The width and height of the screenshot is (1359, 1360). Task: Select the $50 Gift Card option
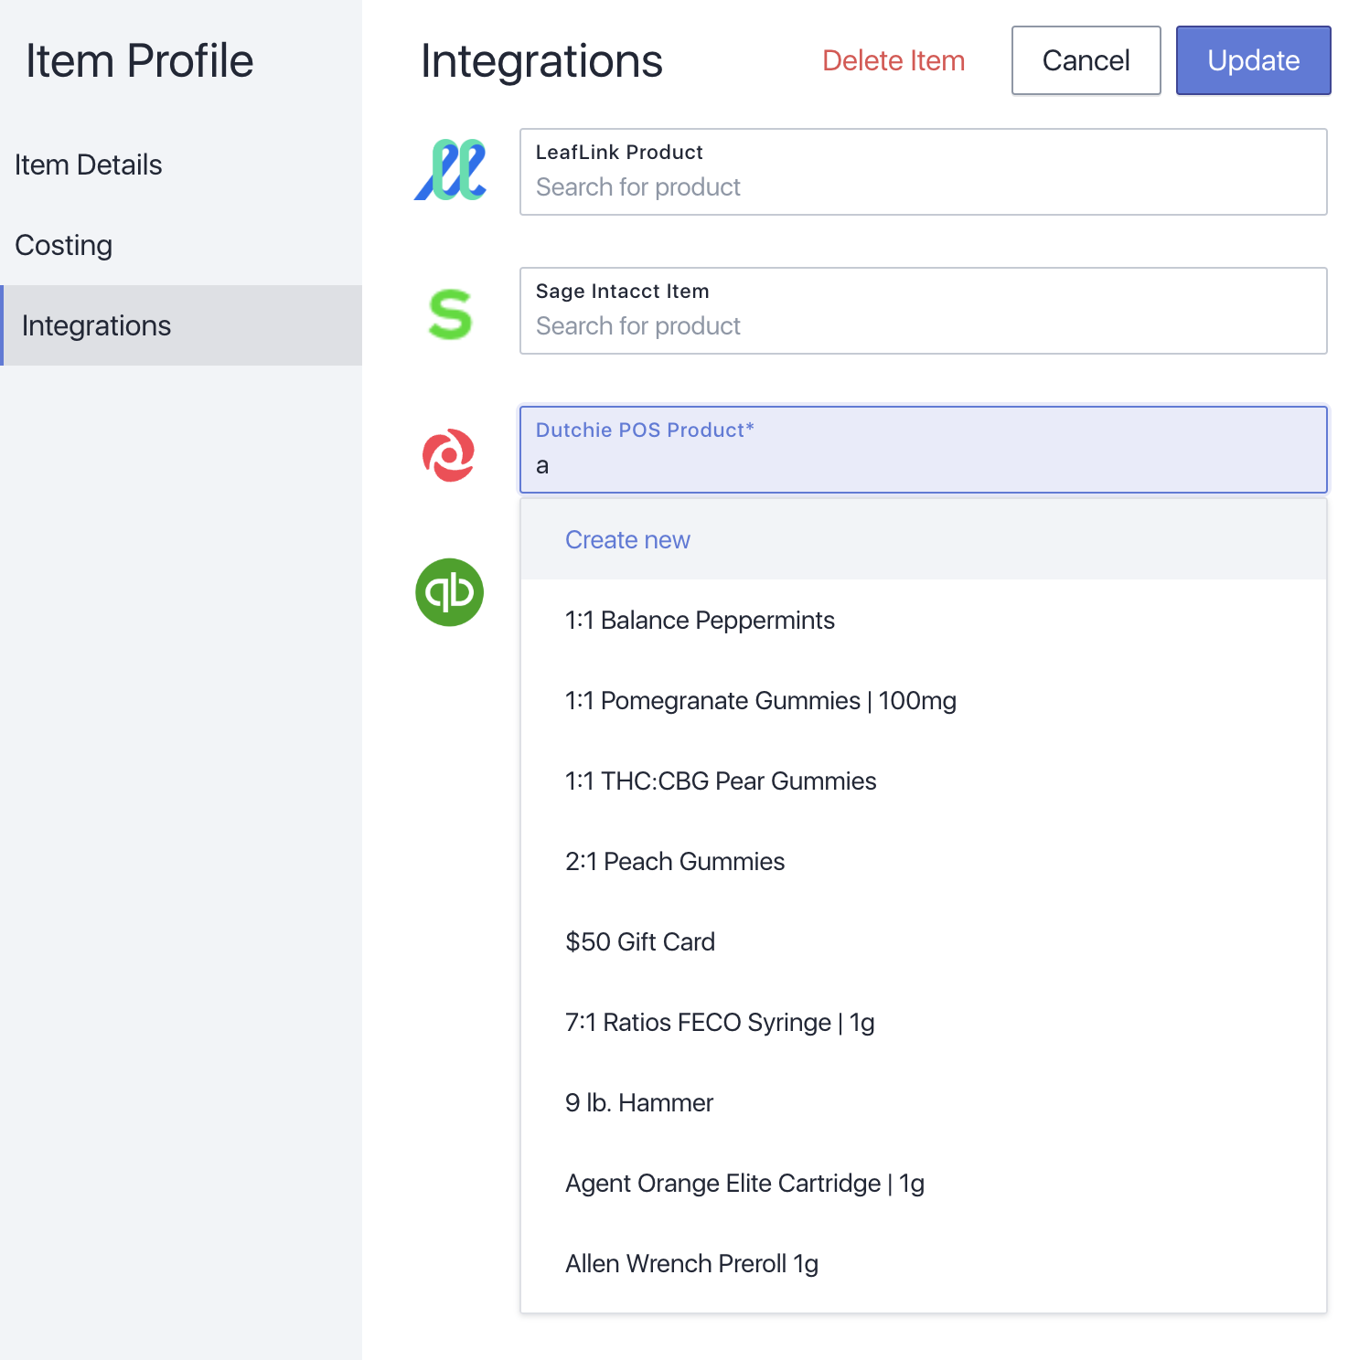(x=924, y=941)
